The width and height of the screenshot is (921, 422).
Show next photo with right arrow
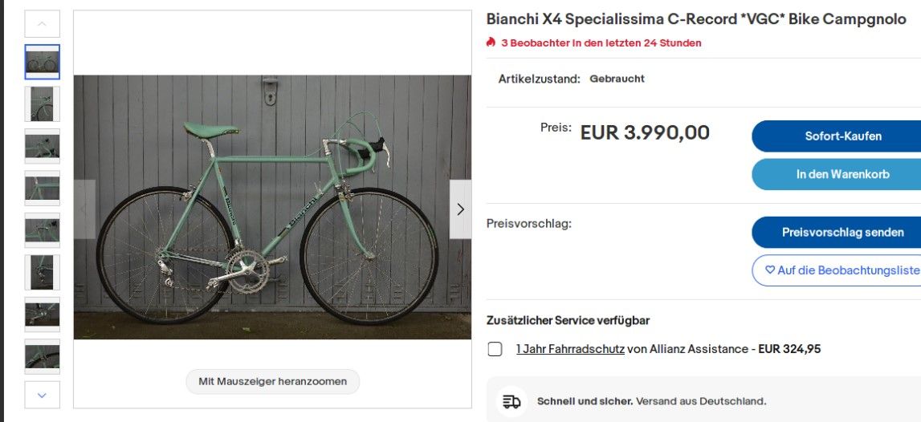pyautogui.click(x=460, y=209)
